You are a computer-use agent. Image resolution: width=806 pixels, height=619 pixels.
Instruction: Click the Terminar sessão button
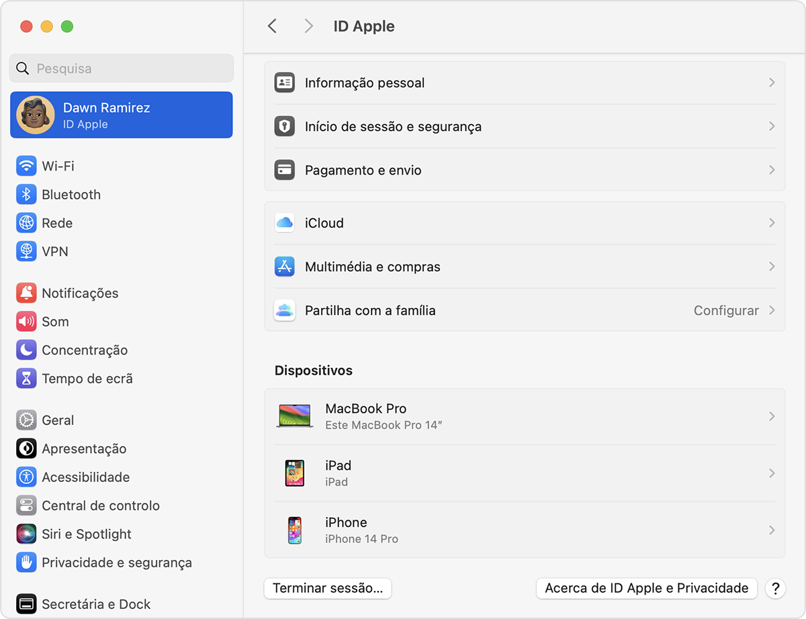(x=328, y=588)
